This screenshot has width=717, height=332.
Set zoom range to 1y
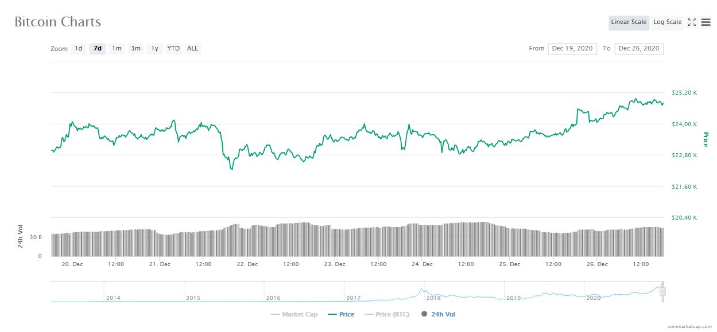[154, 49]
